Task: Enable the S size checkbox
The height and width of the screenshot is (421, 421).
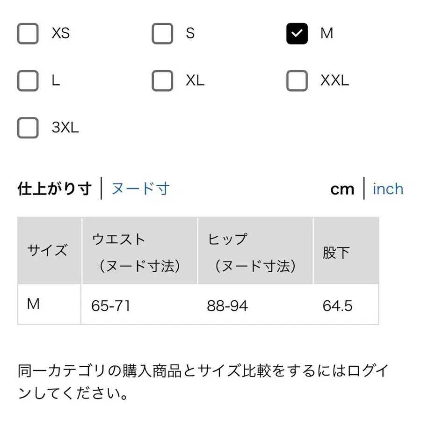Action: pos(162,33)
